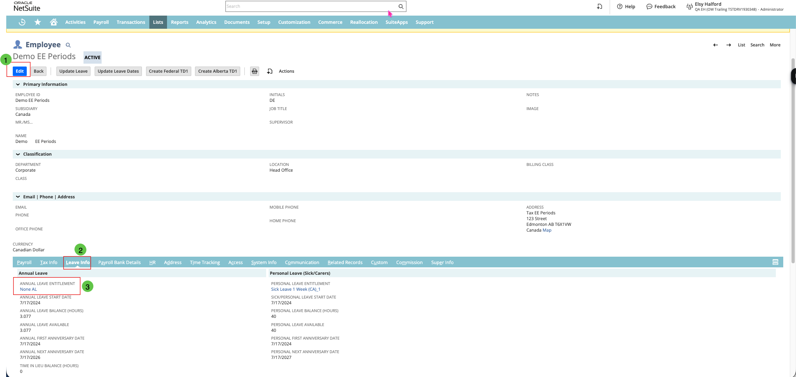Collapse the Primary Information section
Image resolution: width=796 pixels, height=377 pixels.
tap(18, 85)
